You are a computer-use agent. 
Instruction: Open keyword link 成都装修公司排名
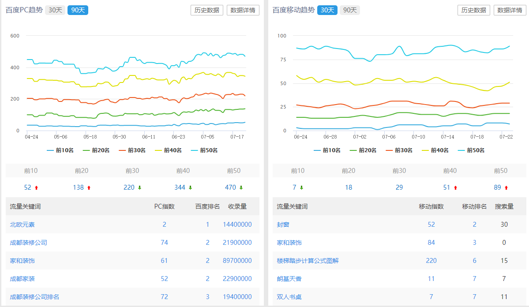click(34, 297)
